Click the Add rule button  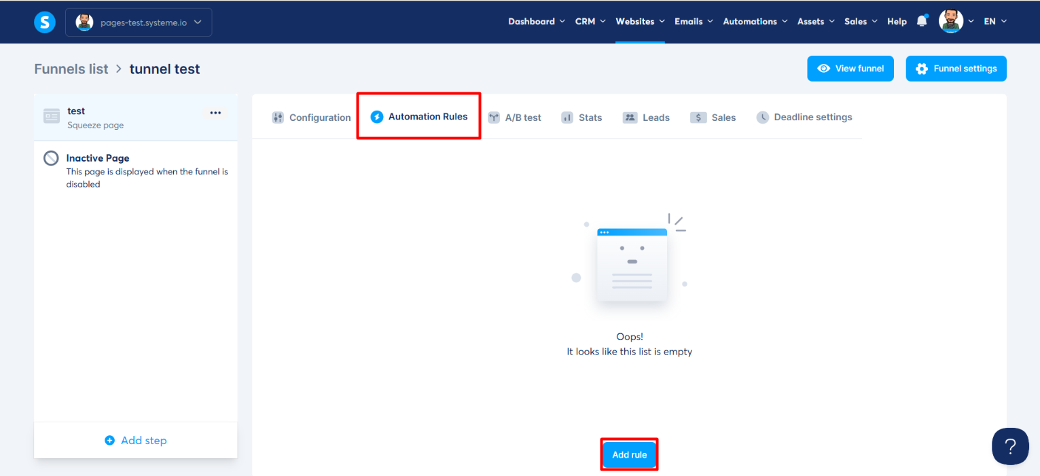630,455
